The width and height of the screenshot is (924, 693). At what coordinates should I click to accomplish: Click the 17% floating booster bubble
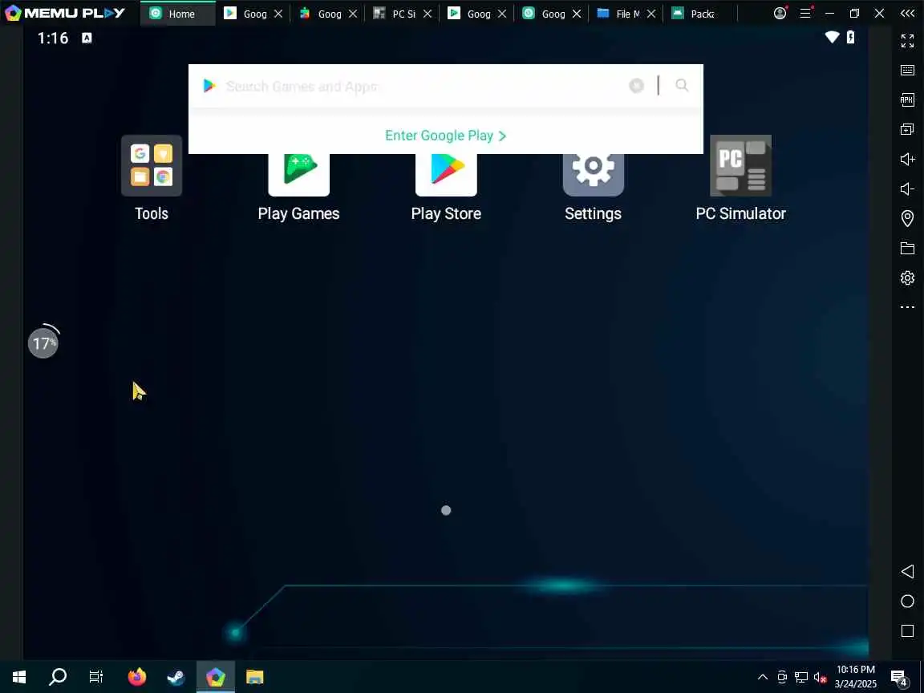tap(43, 343)
